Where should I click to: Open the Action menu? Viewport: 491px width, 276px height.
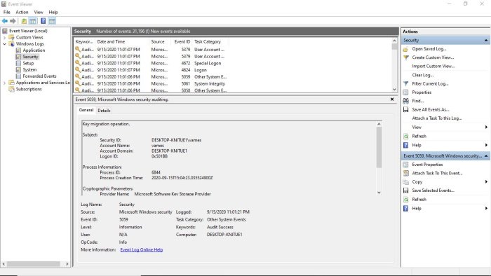coord(22,12)
